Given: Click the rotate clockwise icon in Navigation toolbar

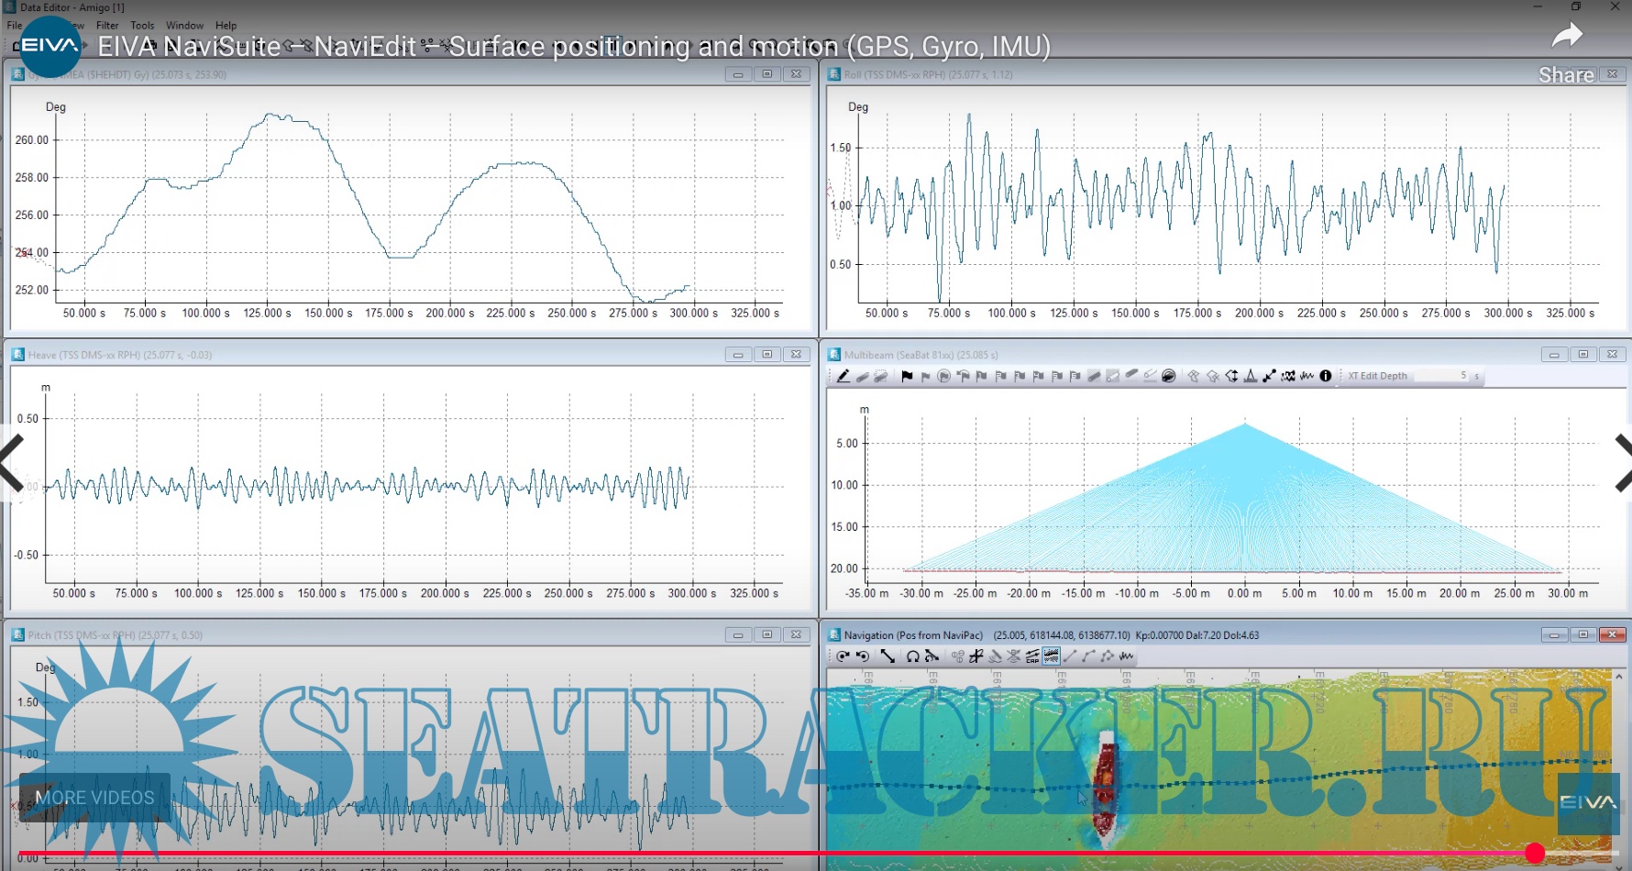Looking at the screenshot, I should click(x=843, y=656).
